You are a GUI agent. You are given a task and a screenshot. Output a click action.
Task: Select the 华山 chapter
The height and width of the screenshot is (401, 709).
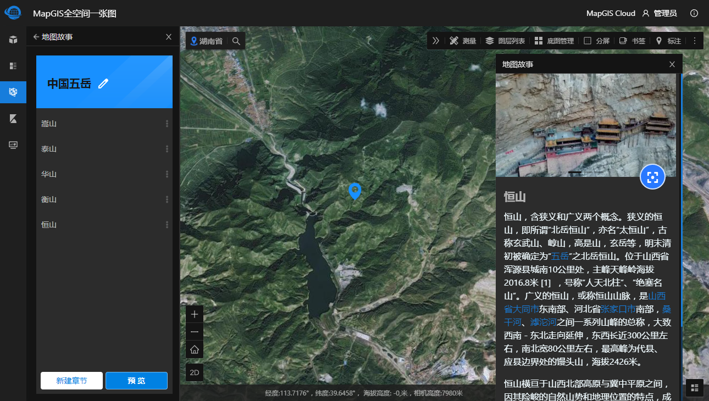click(x=104, y=174)
